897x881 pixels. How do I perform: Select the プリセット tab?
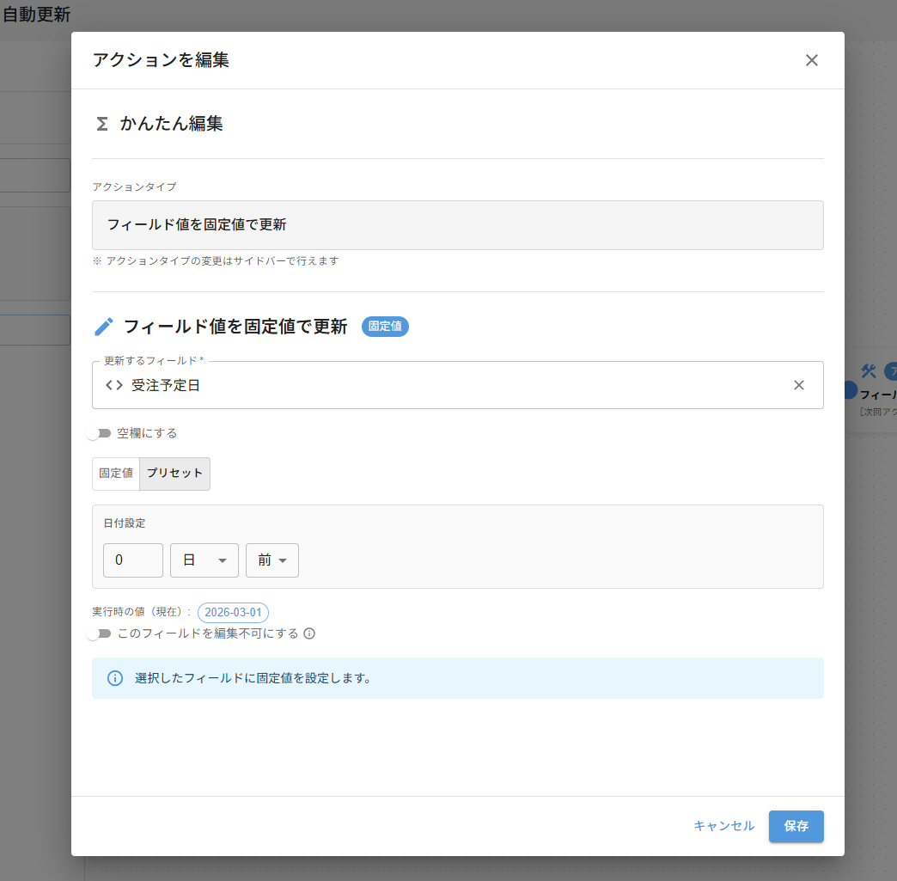pos(174,474)
